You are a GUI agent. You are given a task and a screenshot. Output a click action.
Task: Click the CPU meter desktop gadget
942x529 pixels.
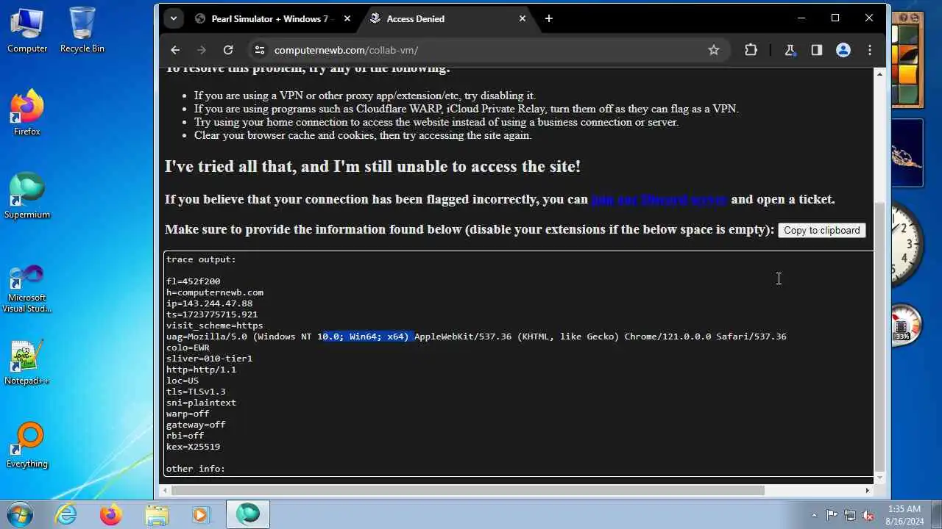tap(906, 325)
